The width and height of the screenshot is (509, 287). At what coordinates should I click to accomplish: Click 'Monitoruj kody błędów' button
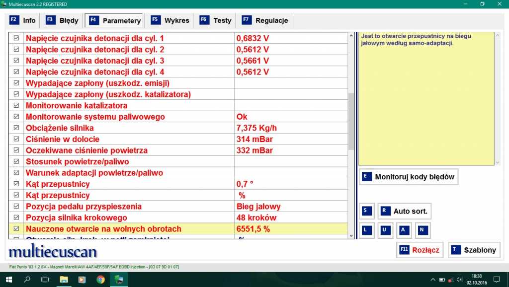[408, 177]
